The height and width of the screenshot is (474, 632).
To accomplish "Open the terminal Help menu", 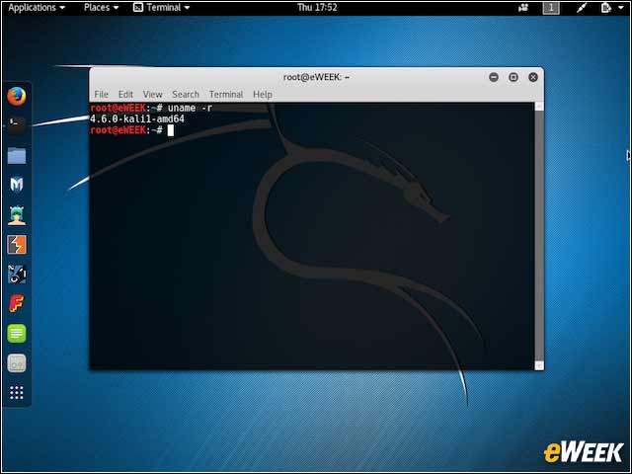I will point(263,95).
